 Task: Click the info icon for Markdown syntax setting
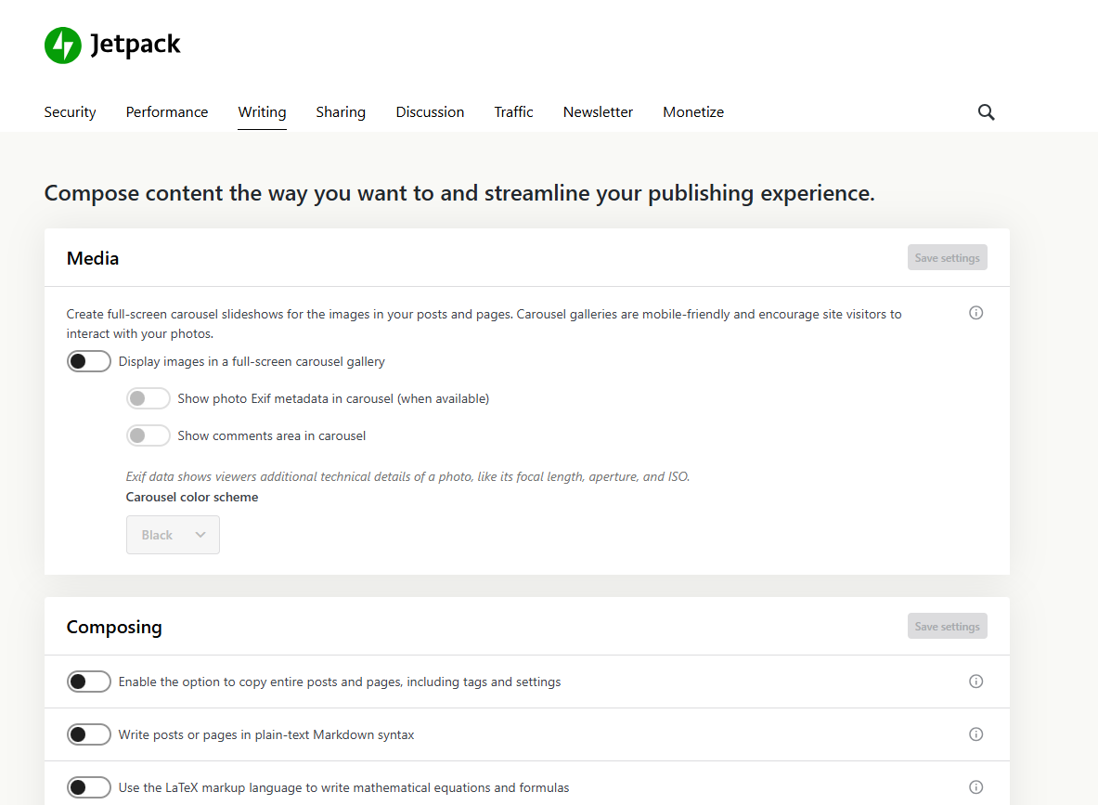pos(975,734)
